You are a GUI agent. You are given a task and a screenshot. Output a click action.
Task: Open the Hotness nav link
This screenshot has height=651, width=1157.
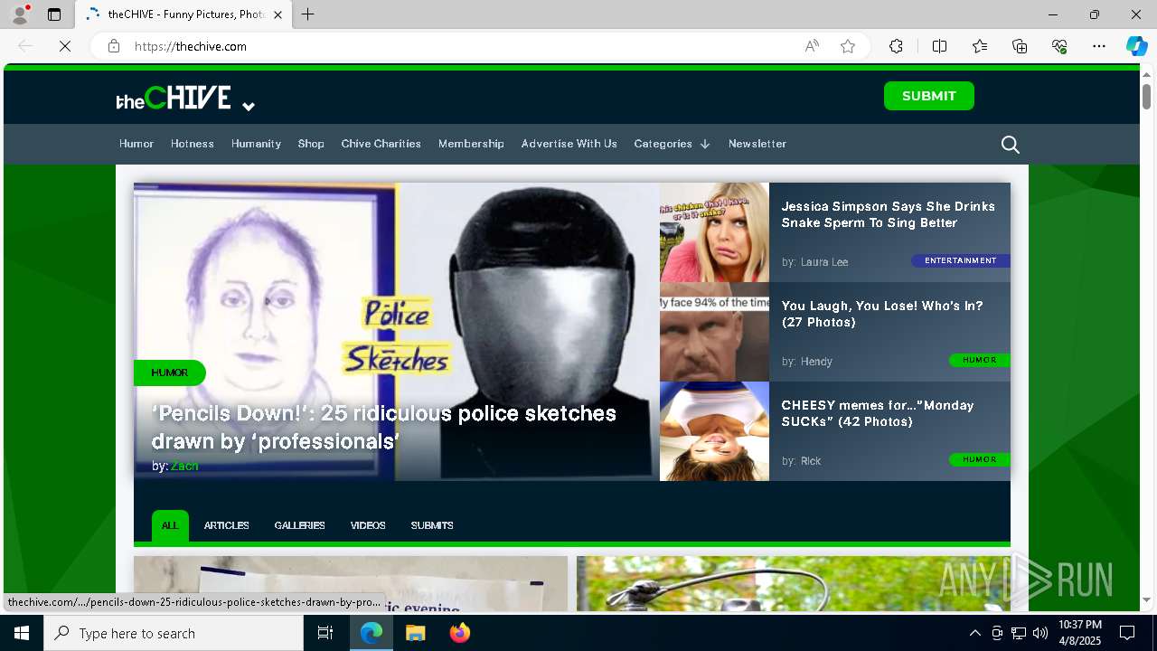193,144
